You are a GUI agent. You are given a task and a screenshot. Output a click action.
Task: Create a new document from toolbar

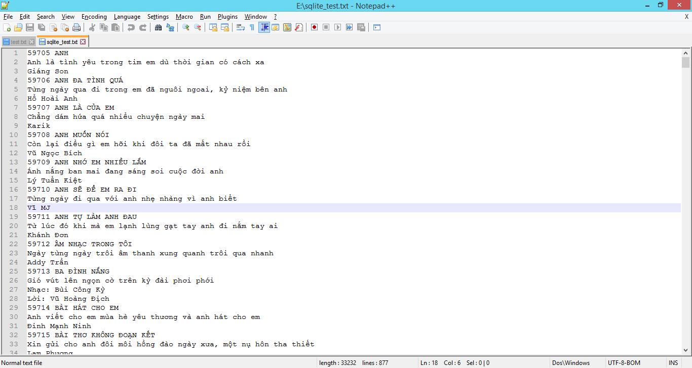point(7,27)
